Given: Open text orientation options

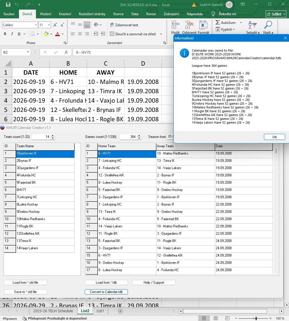Looking at the screenshot, I should click(x=98, y=25).
